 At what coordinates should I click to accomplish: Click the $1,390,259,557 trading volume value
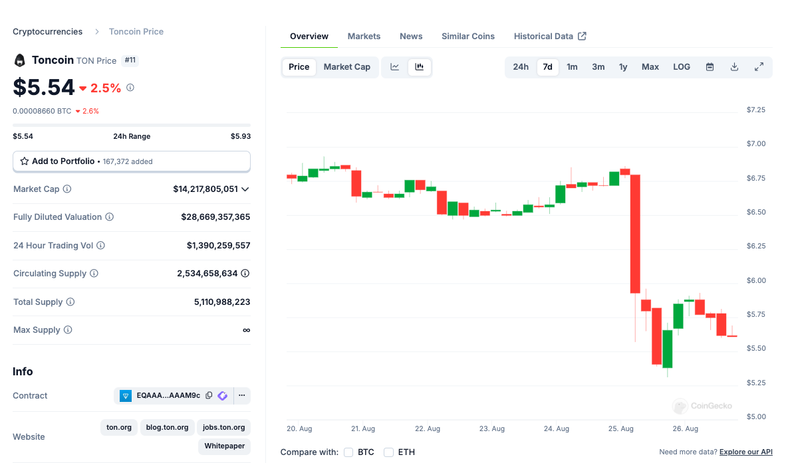219,246
